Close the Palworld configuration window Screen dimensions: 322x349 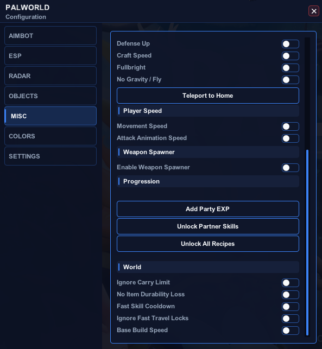pos(314,11)
